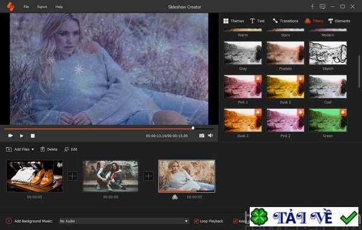Click the filter badge under the third clip

pos(175,197)
